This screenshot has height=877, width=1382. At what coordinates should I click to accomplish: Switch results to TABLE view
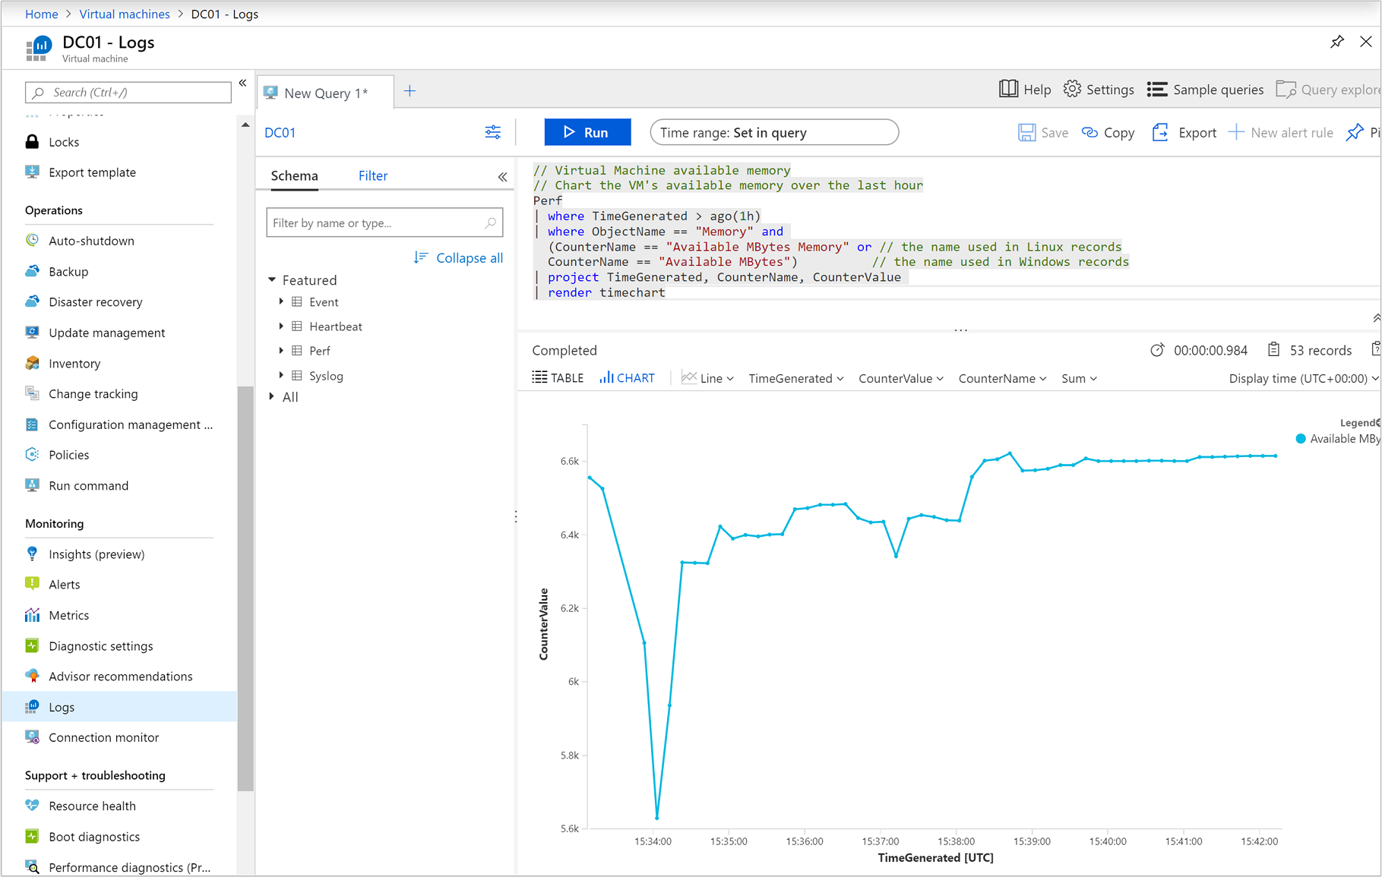point(558,378)
